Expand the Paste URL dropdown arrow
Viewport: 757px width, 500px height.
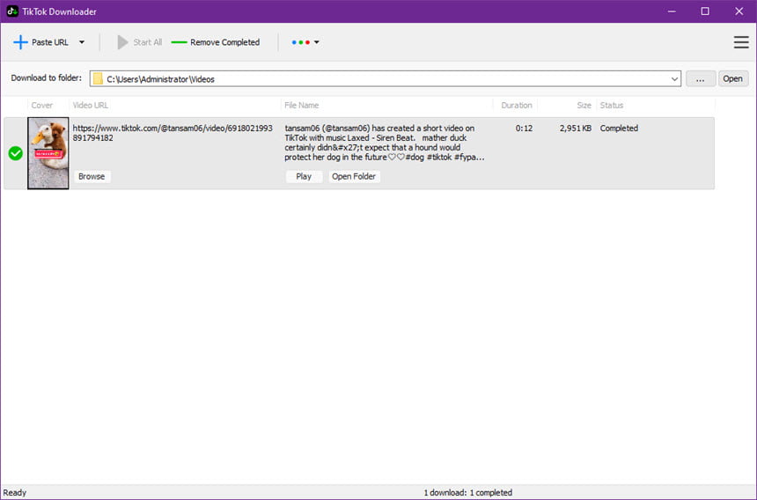point(82,42)
